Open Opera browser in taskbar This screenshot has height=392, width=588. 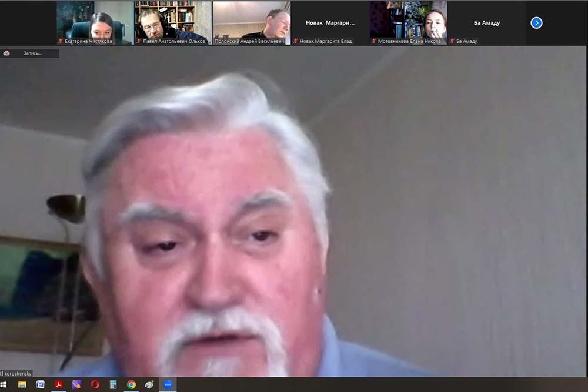pos(95,385)
